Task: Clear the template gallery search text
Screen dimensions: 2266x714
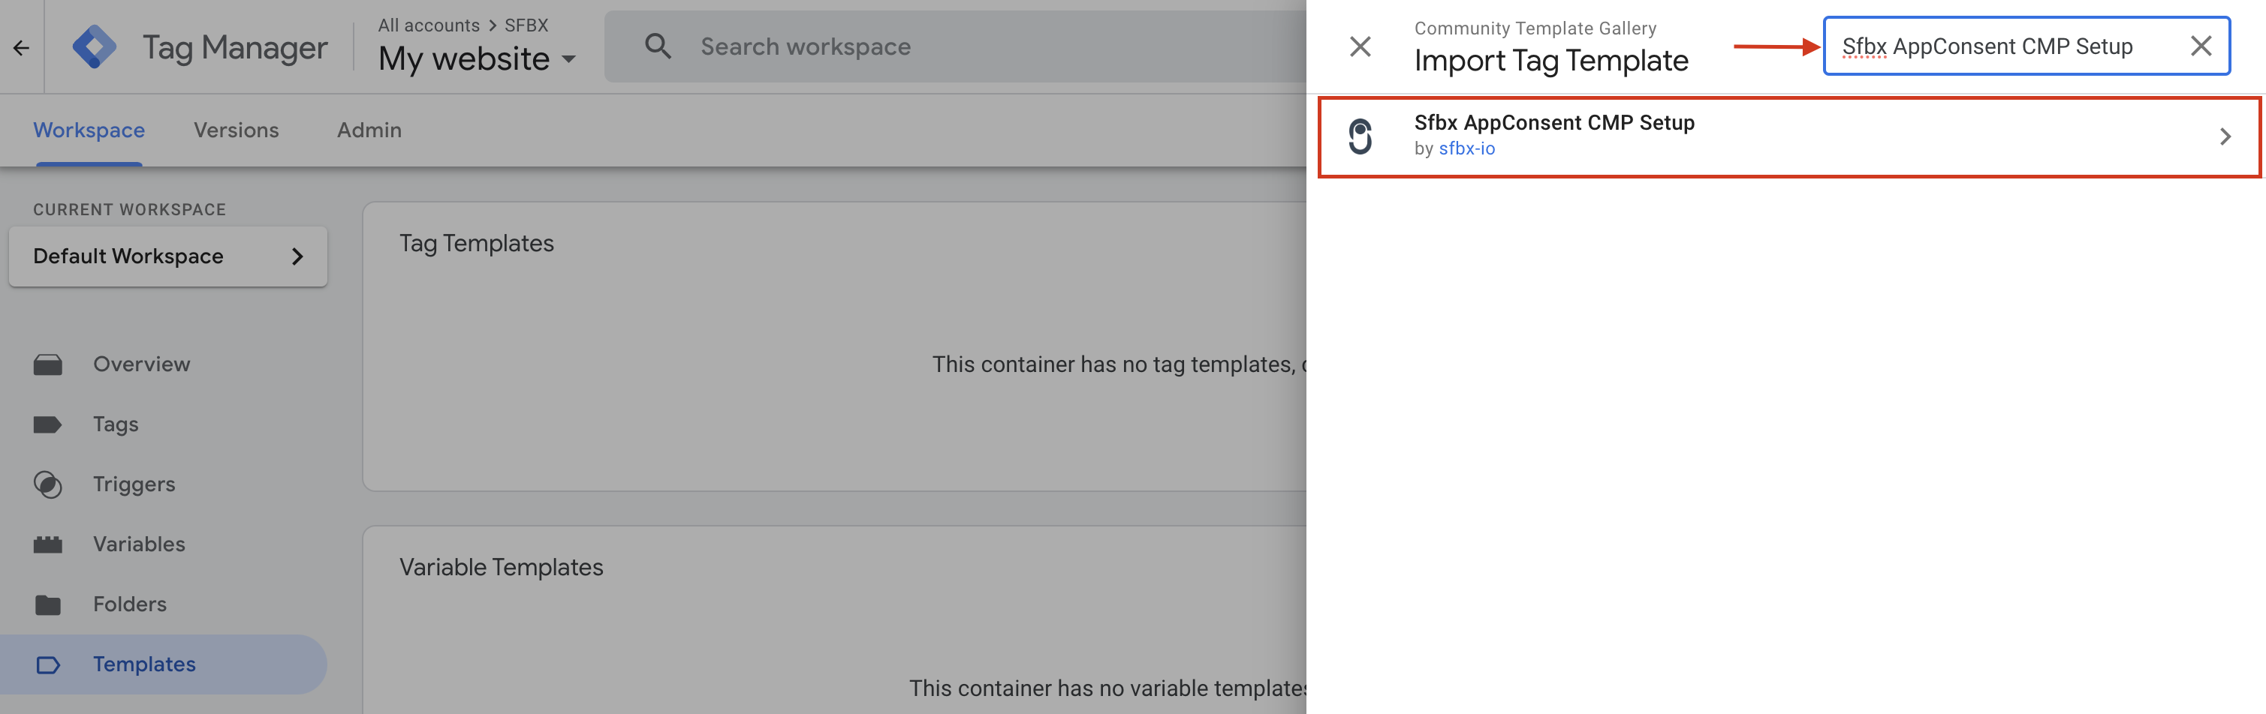Action: (x=2200, y=46)
